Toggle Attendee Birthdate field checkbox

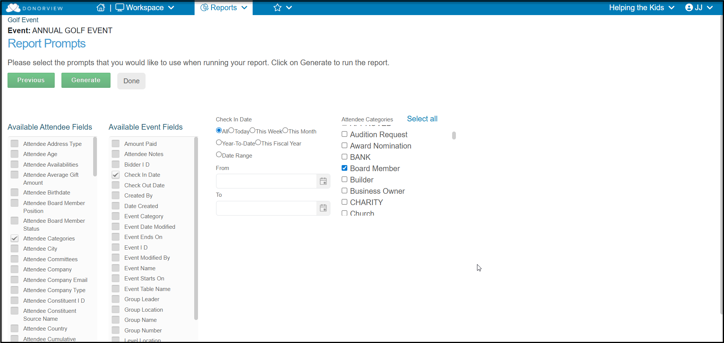pyautogui.click(x=15, y=192)
